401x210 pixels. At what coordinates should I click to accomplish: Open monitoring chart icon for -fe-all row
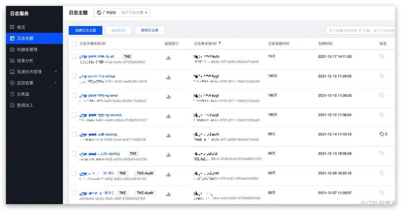pos(168,58)
